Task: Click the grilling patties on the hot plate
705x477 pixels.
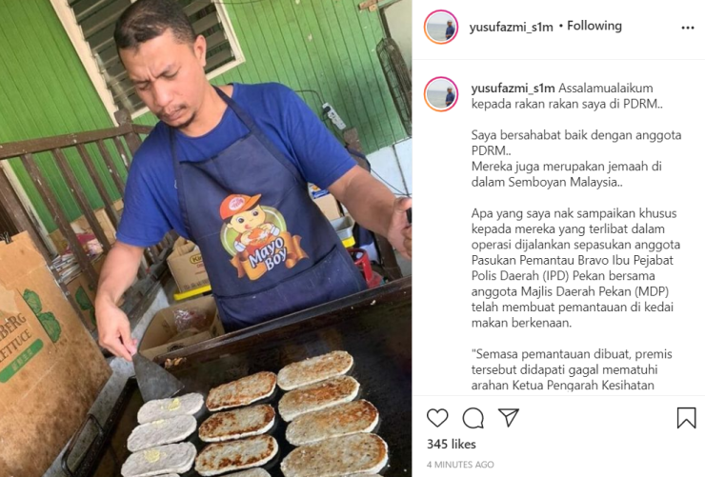Action: coord(260,418)
